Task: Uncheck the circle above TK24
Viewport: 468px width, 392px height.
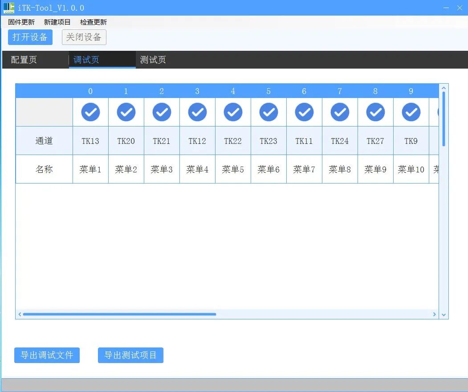Action: pos(340,112)
